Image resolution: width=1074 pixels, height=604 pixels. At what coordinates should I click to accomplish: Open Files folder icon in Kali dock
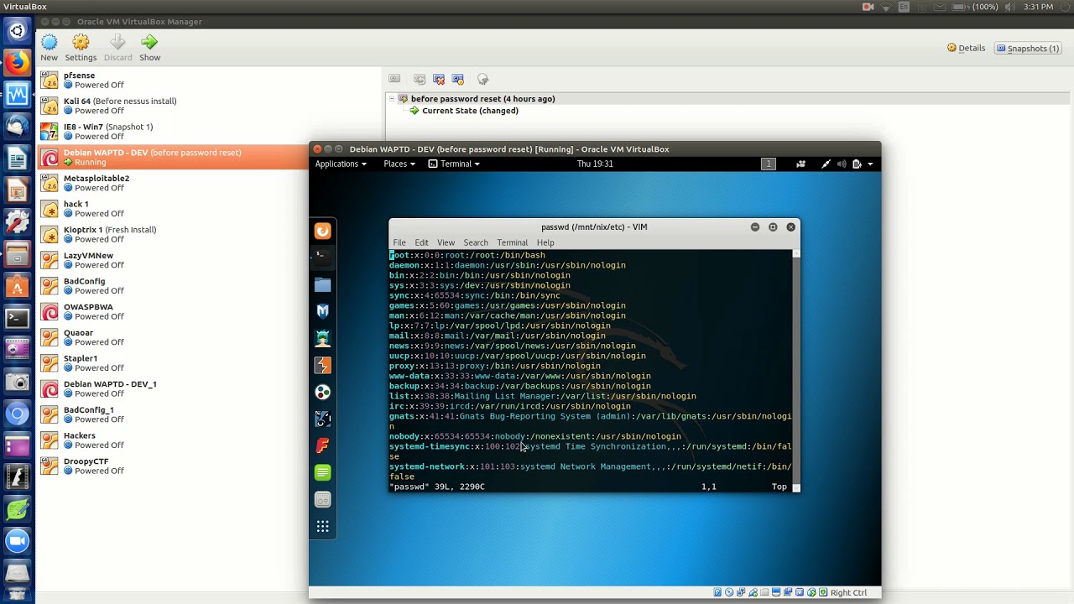pos(322,285)
